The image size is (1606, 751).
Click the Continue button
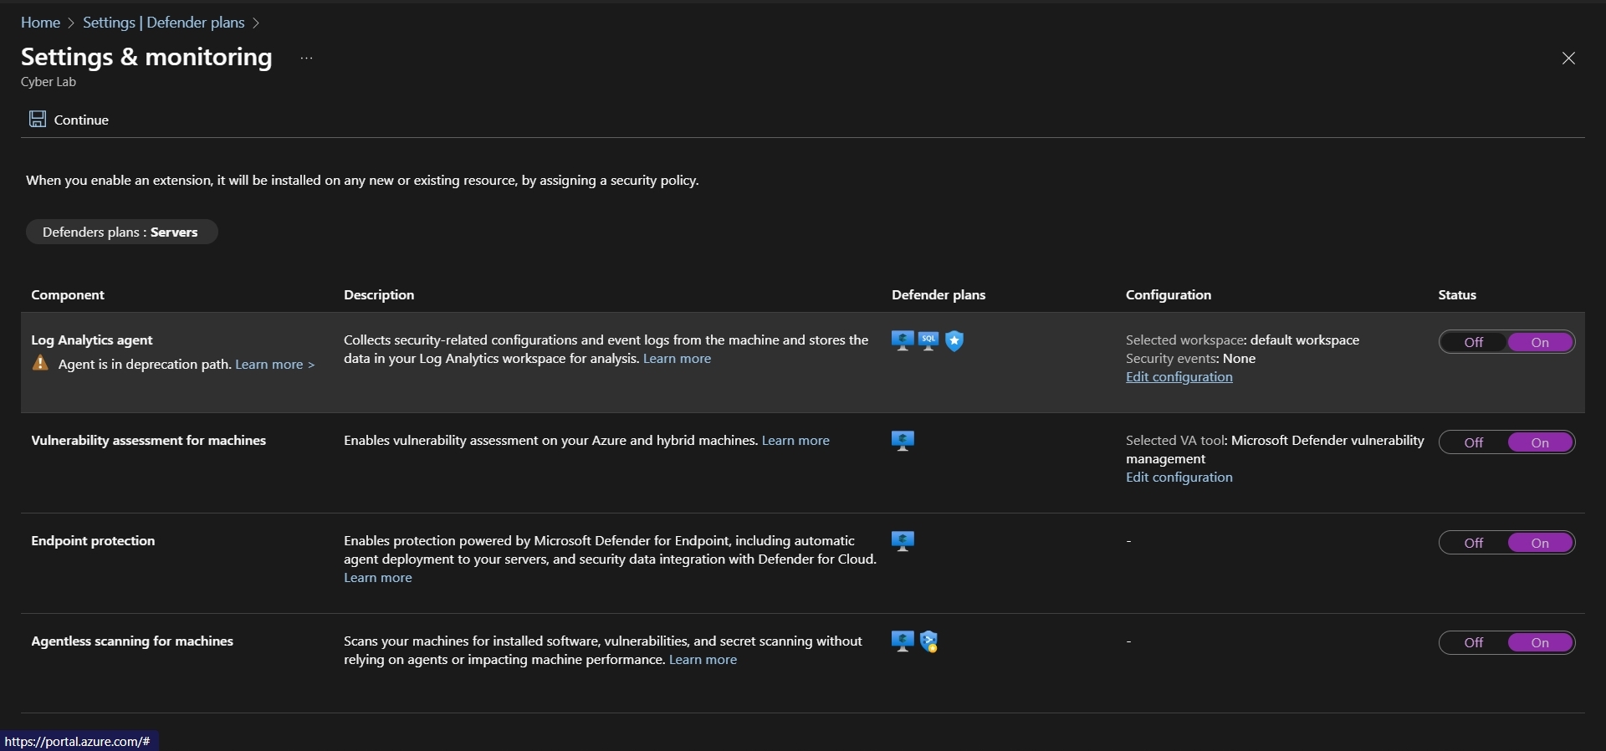click(69, 120)
